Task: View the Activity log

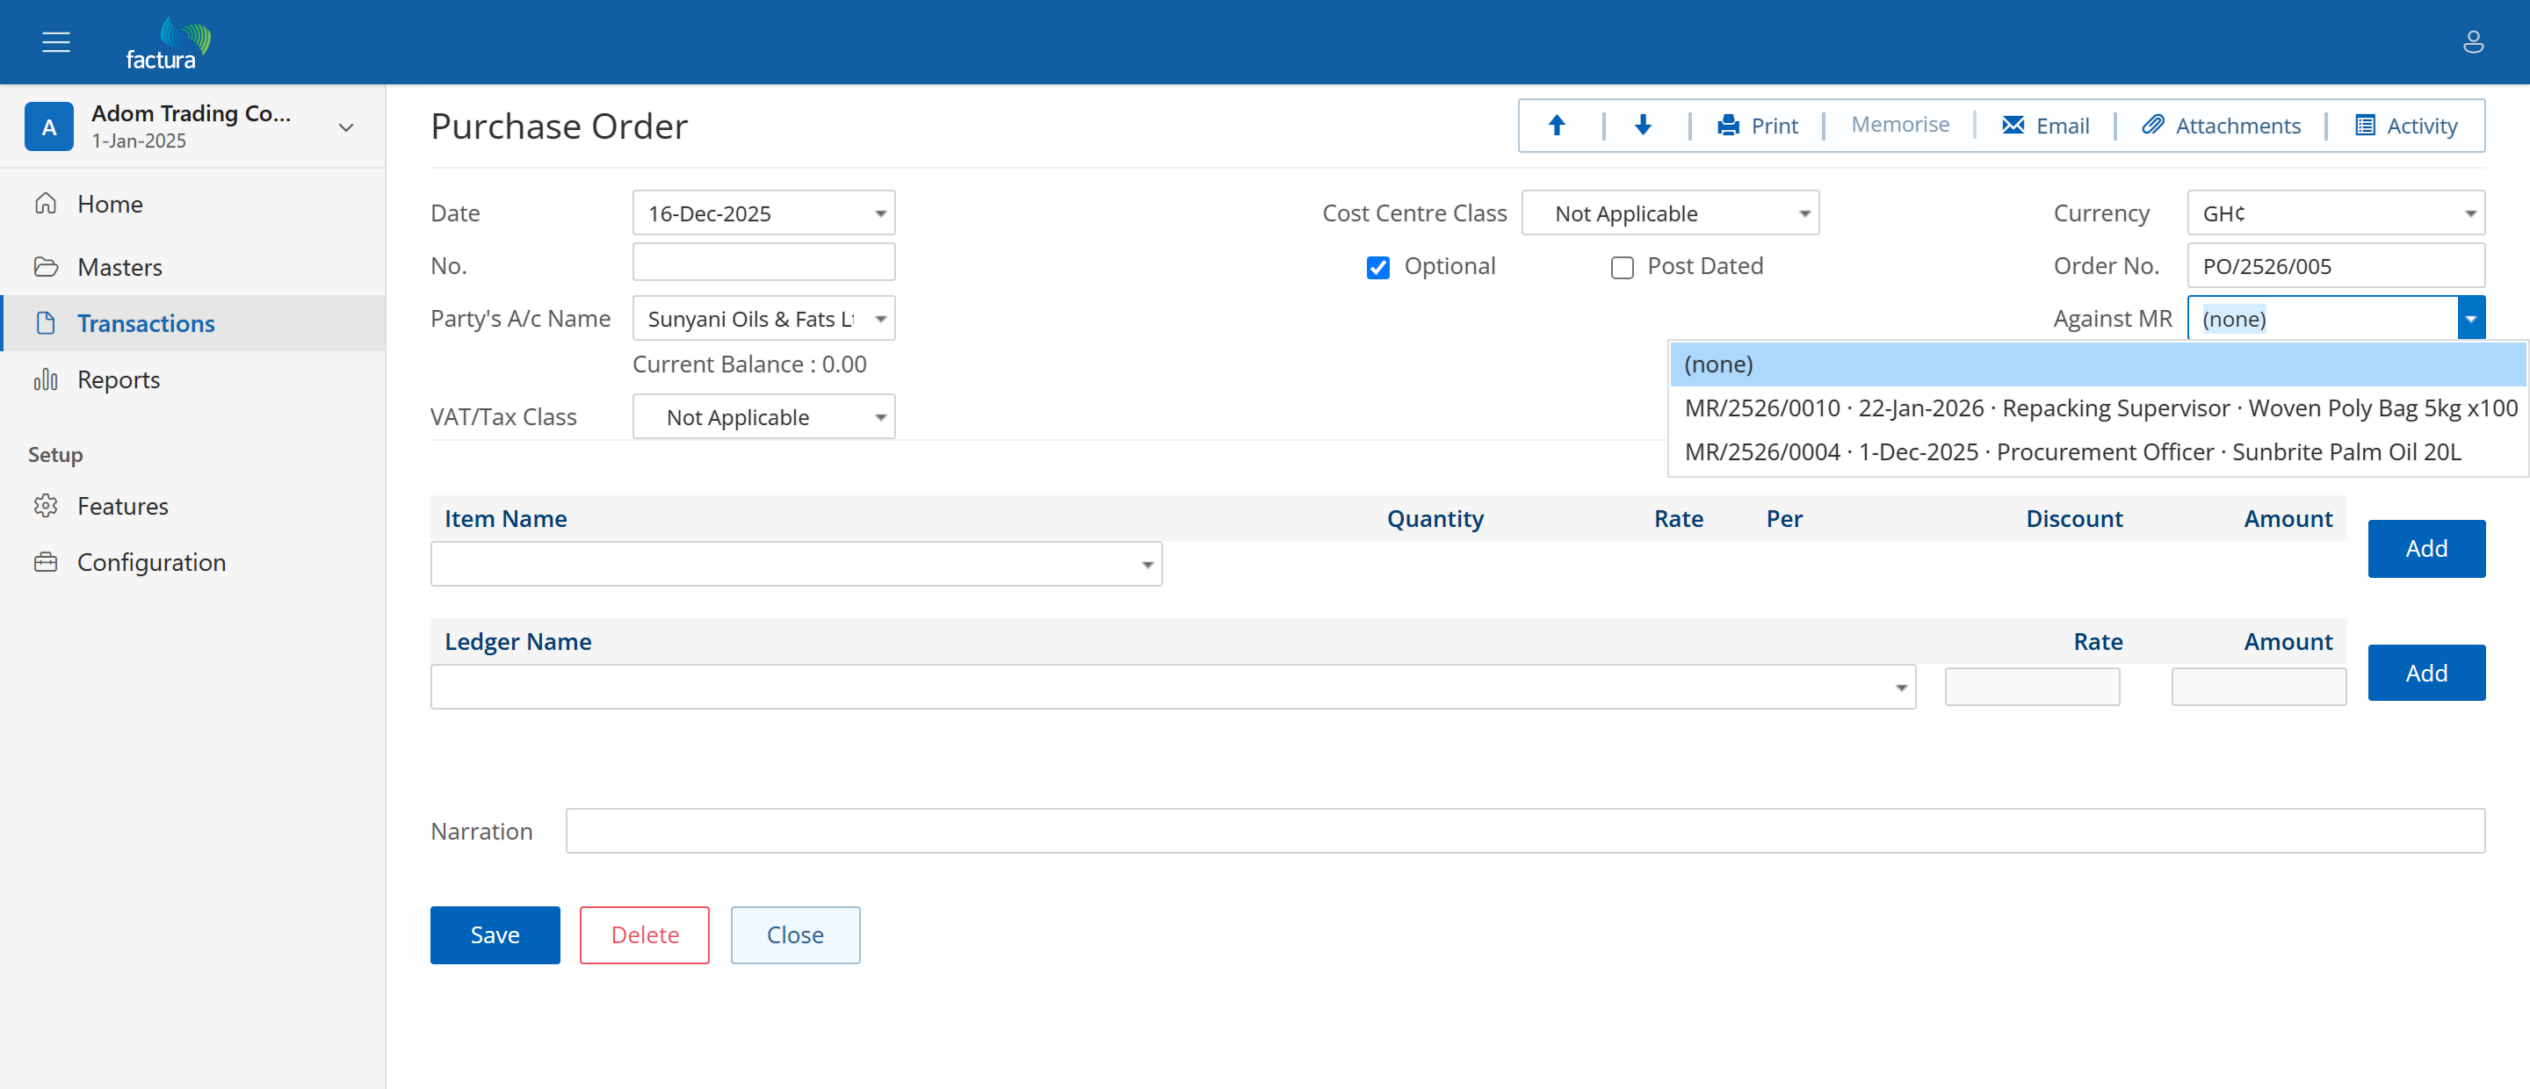Action: 2405,126
